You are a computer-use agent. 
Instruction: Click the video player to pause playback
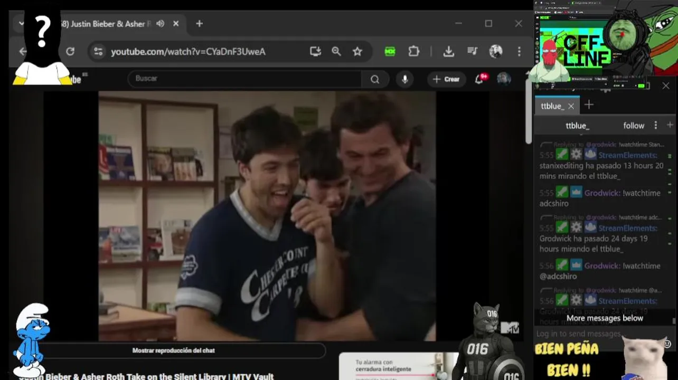[267, 216]
